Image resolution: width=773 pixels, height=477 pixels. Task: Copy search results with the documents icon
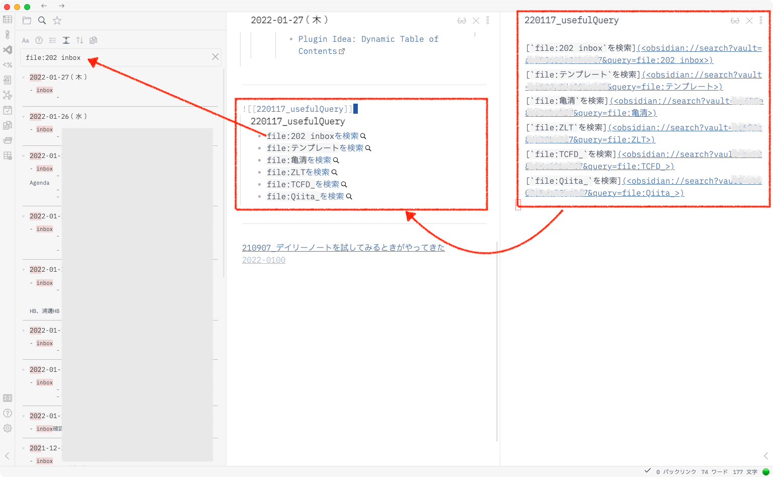[x=93, y=40]
